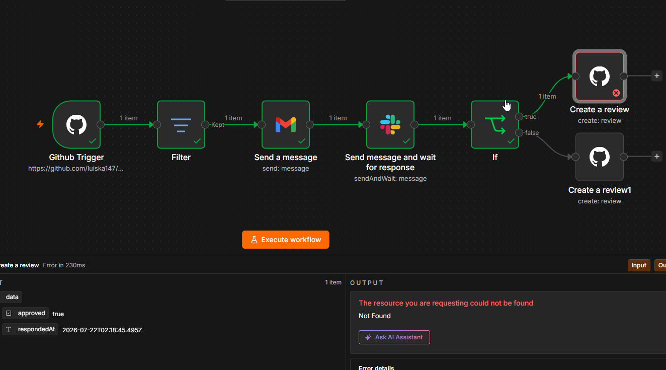Add node after Create a review via plus
Screen dimensions: 666x370
[656, 76]
